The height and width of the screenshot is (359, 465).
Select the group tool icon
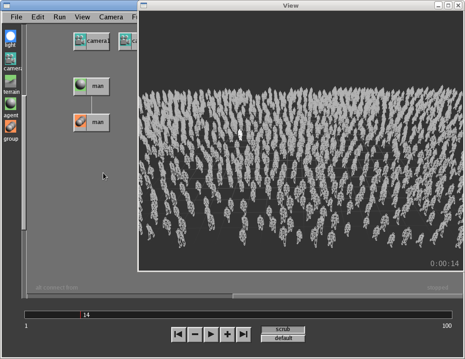click(x=10, y=127)
